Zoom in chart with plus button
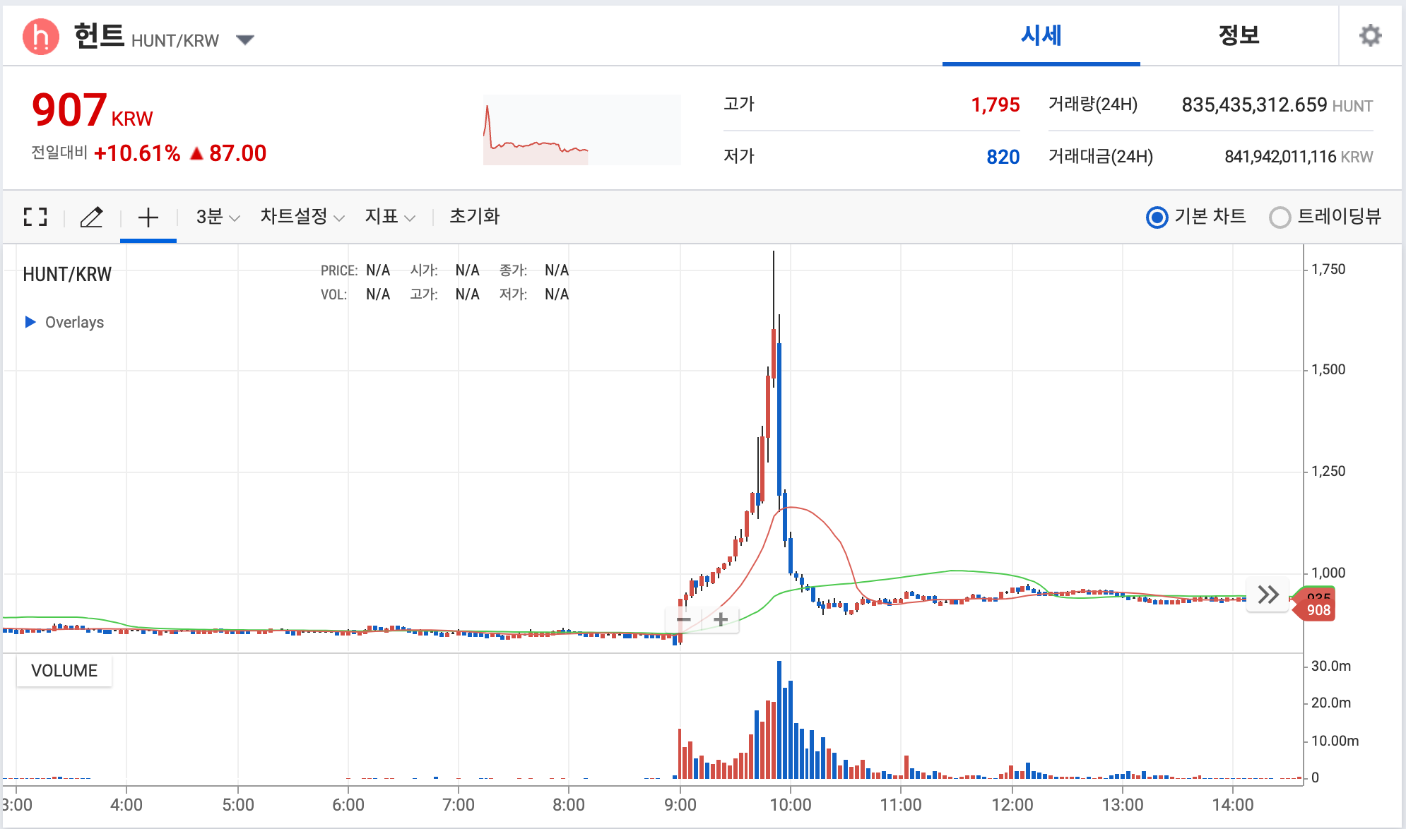This screenshot has height=829, width=1406. [721, 620]
